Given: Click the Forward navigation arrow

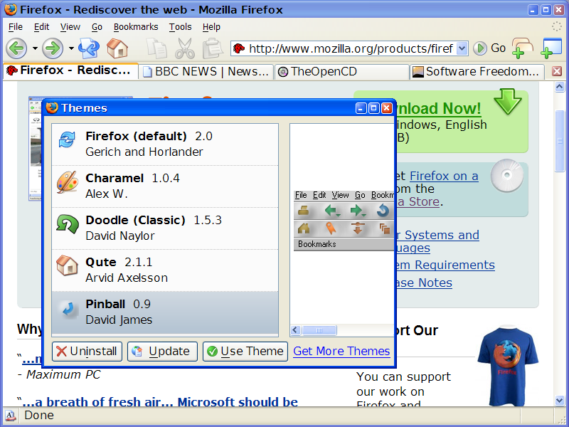Looking at the screenshot, I should click(53, 48).
